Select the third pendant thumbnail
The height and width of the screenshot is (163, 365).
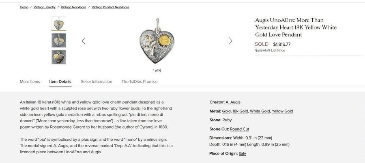59,57
